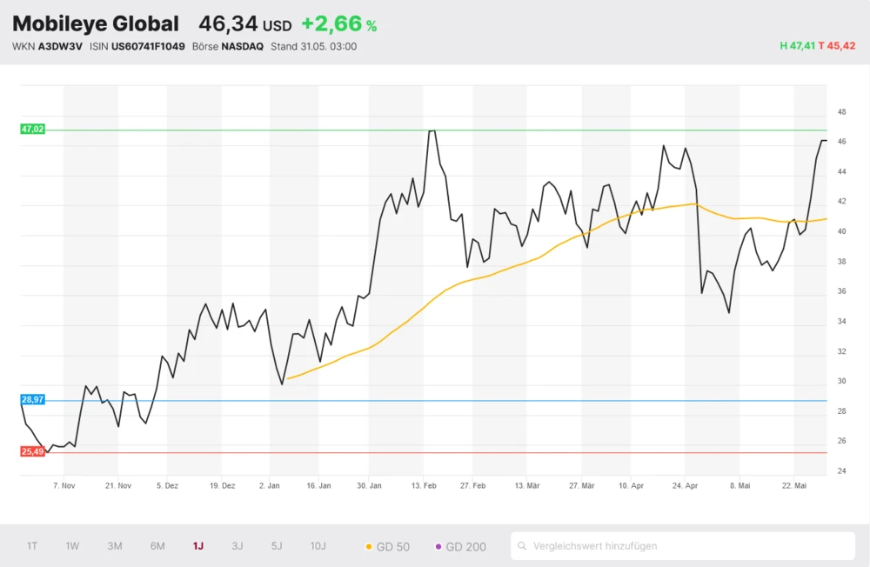Focus the Vergleichswert hinzufügen input field

tap(687, 546)
